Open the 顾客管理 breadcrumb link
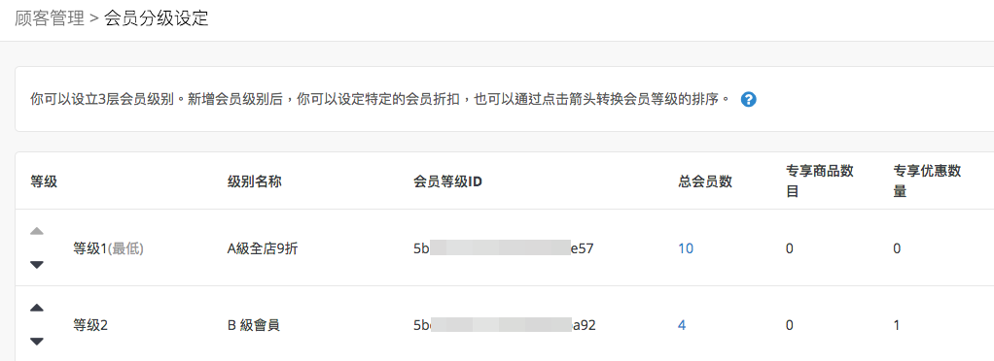The height and width of the screenshot is (361, 994). point(50,18)
